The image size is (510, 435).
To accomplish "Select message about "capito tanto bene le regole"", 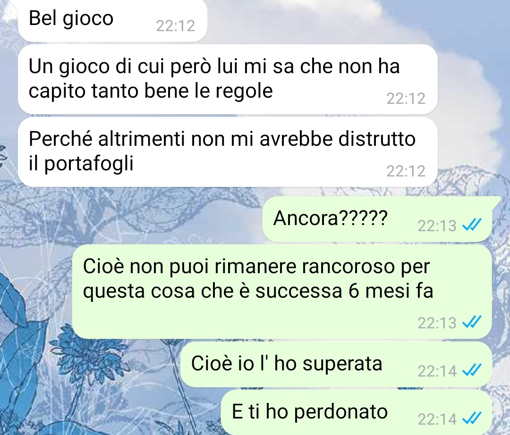I will point(228,79).
